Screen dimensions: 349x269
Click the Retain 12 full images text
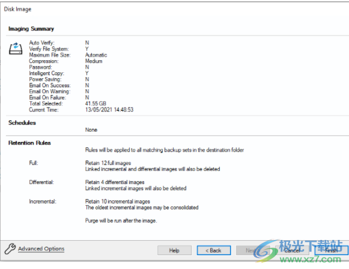[x=108, y=163]
